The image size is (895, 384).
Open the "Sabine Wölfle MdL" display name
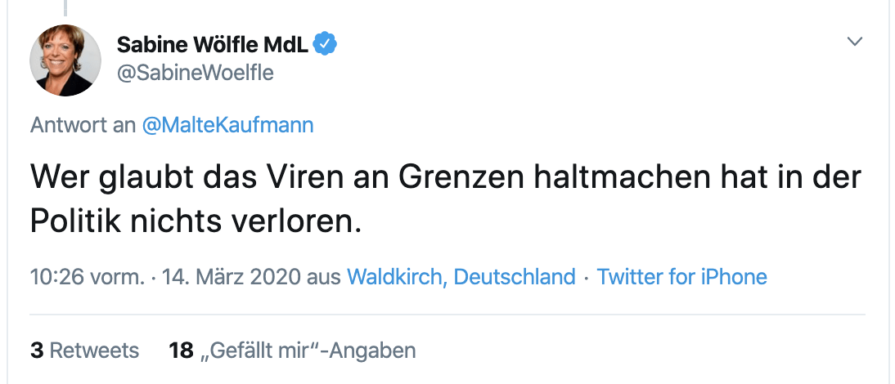coord(213,44)
